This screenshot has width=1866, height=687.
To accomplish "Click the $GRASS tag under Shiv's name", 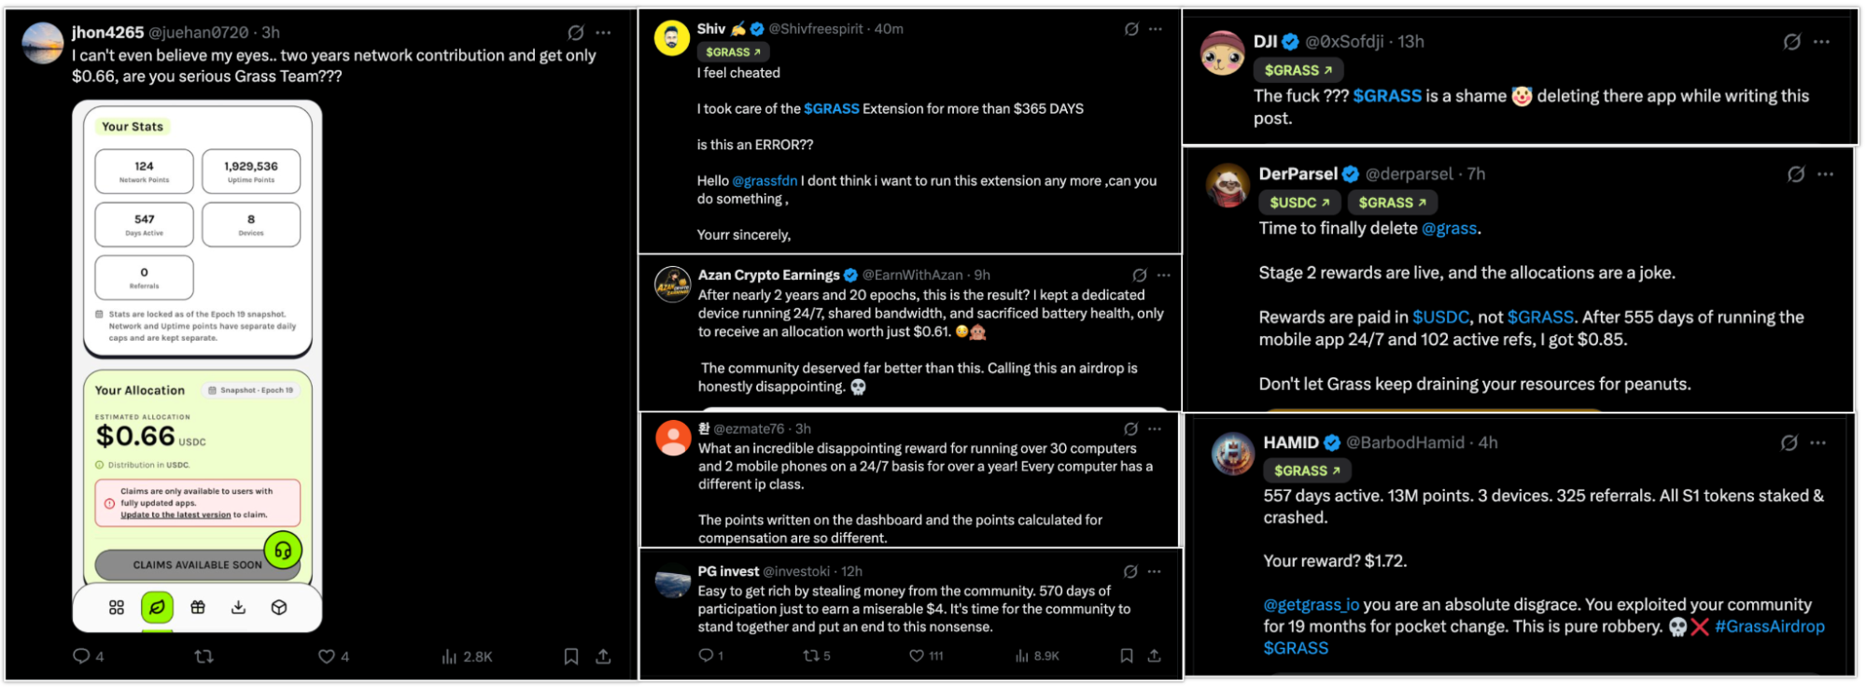I will [x=733, y=52].
